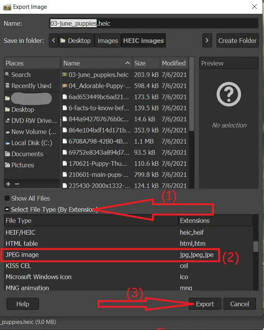This screenshot has height=330, width=264.
Task: Click the Extensions column header
Action: pyautogui.click(x=215, y=221)
